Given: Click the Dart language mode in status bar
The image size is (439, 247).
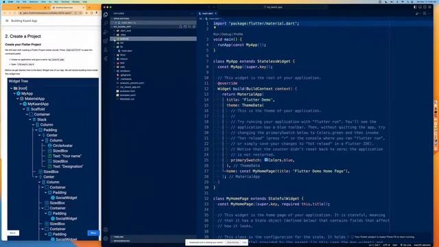Looking at the screenshot, I should coord(395,246).
